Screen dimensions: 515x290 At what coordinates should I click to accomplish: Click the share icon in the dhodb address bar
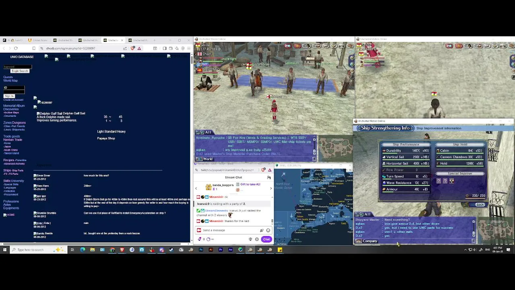pyautogui.click(x=125, y=48)
